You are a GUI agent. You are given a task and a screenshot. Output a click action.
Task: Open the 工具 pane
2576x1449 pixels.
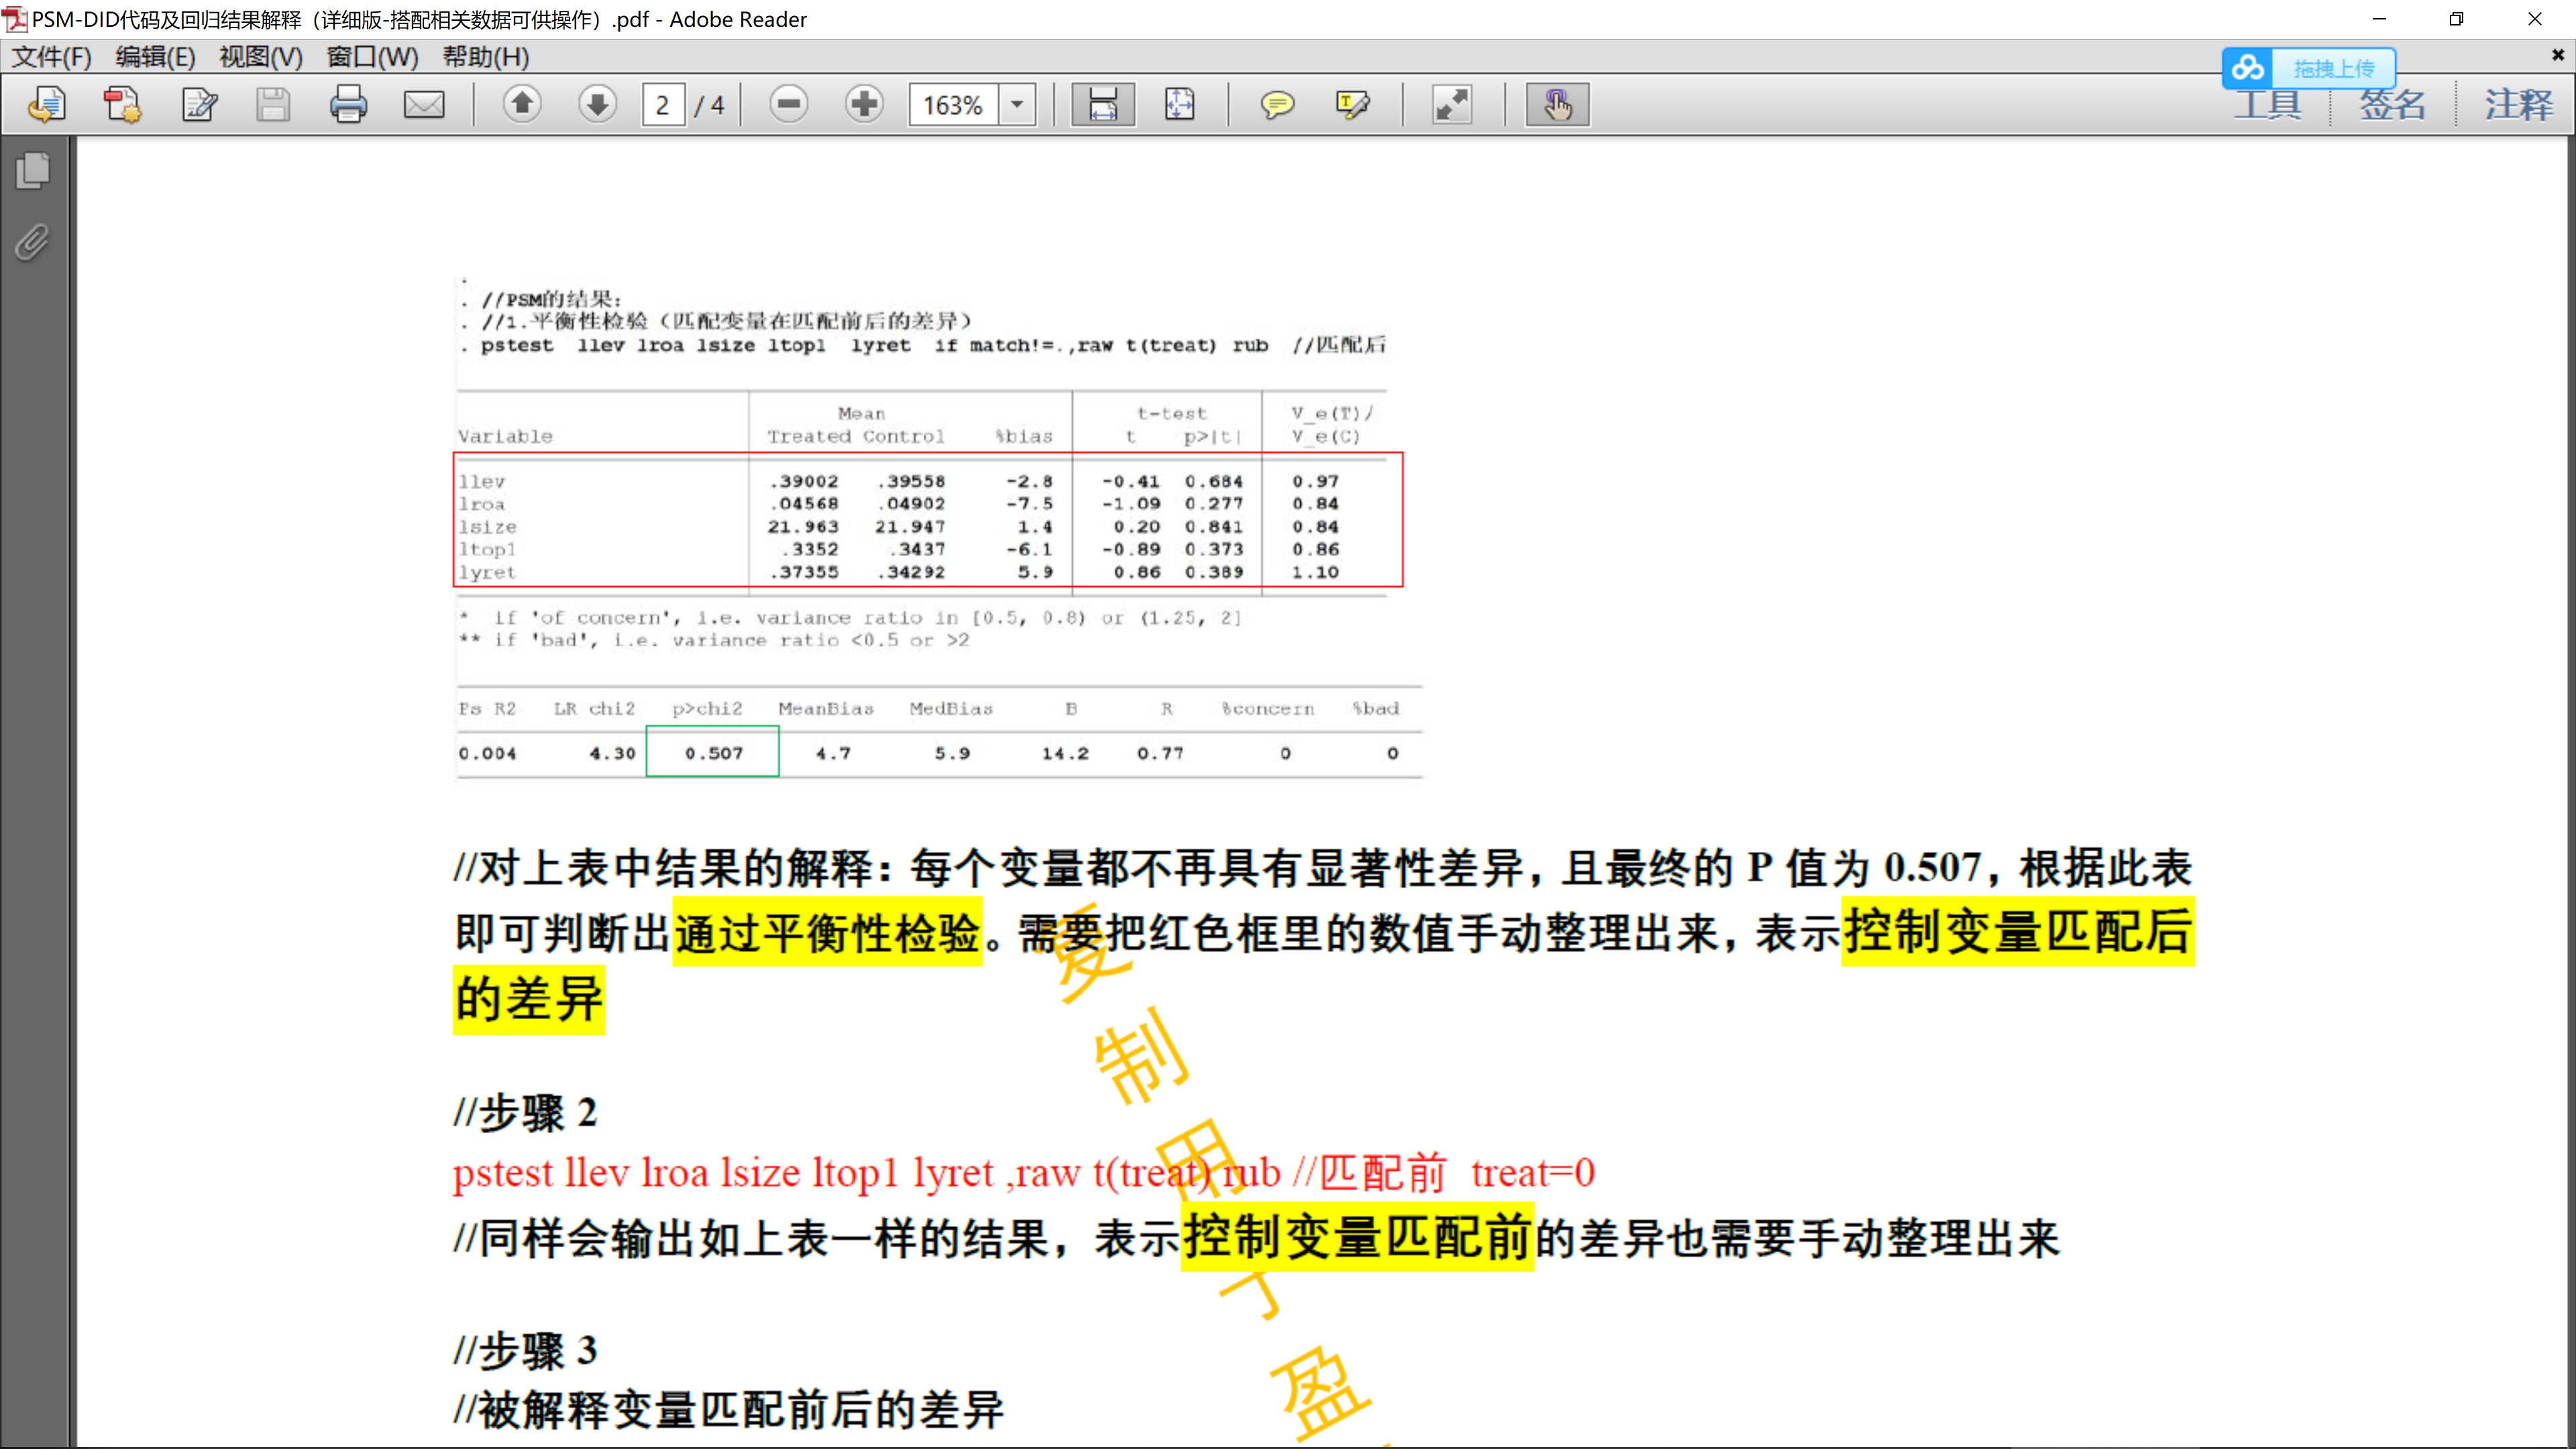pos(2268,106)
